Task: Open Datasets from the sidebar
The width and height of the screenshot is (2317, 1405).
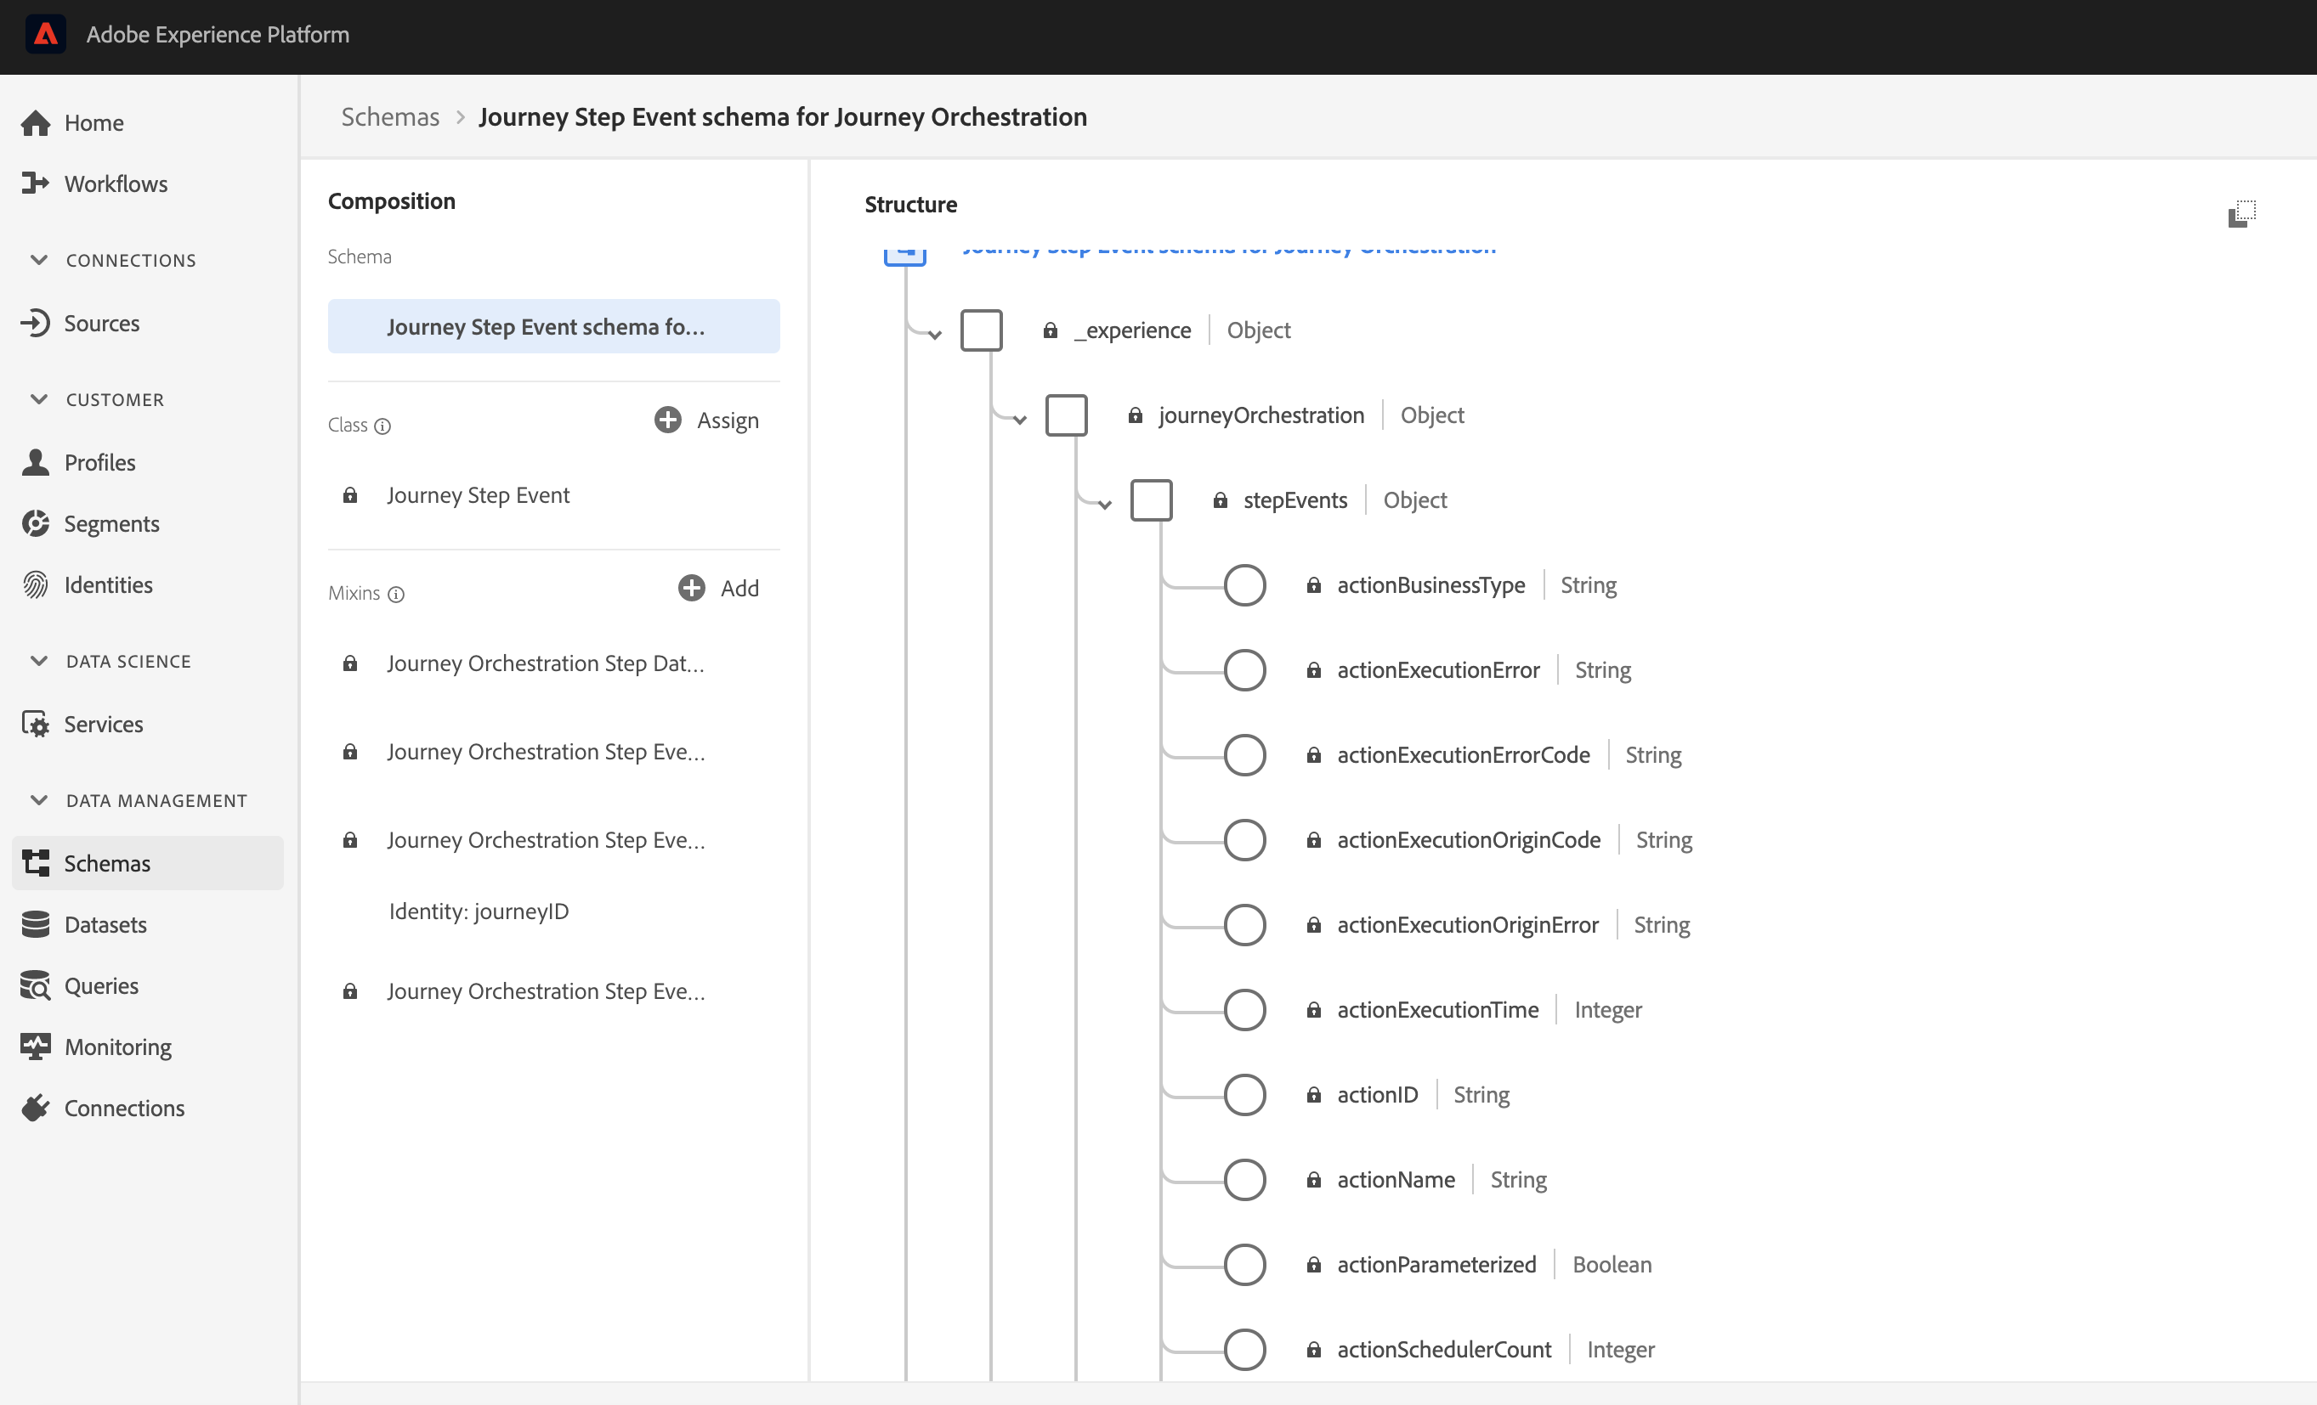Action: pos(105,925)
